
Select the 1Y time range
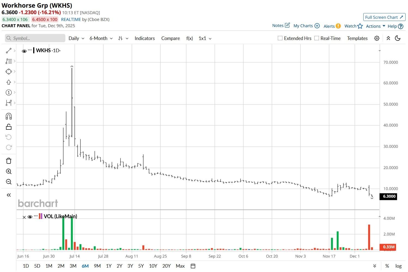pos(109,266)
